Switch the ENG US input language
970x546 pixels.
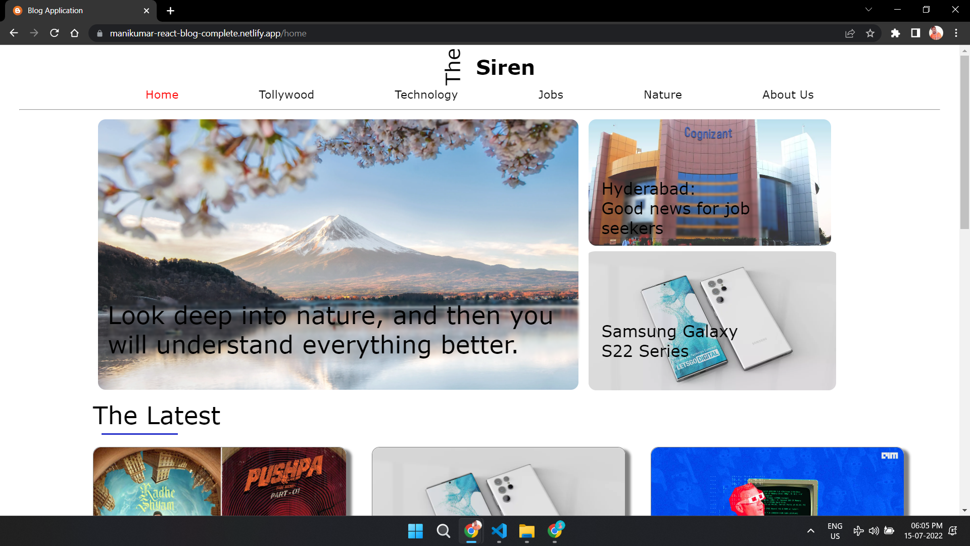click(x=835, y=531)
